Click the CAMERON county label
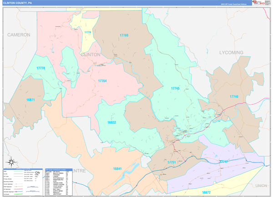Image resolution: width=273 pixels, height=197 pixels. click(18, 34)
